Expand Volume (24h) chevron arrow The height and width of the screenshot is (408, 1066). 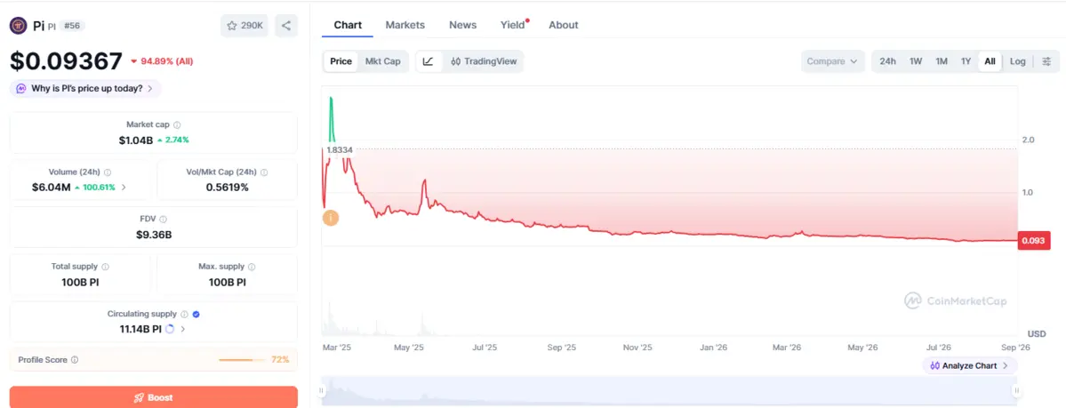pos(124,187)
